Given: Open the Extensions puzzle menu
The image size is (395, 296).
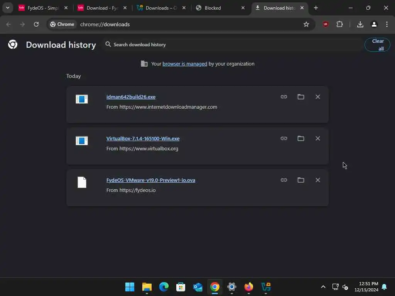Looking at the screenshot, I should [339, 24].
